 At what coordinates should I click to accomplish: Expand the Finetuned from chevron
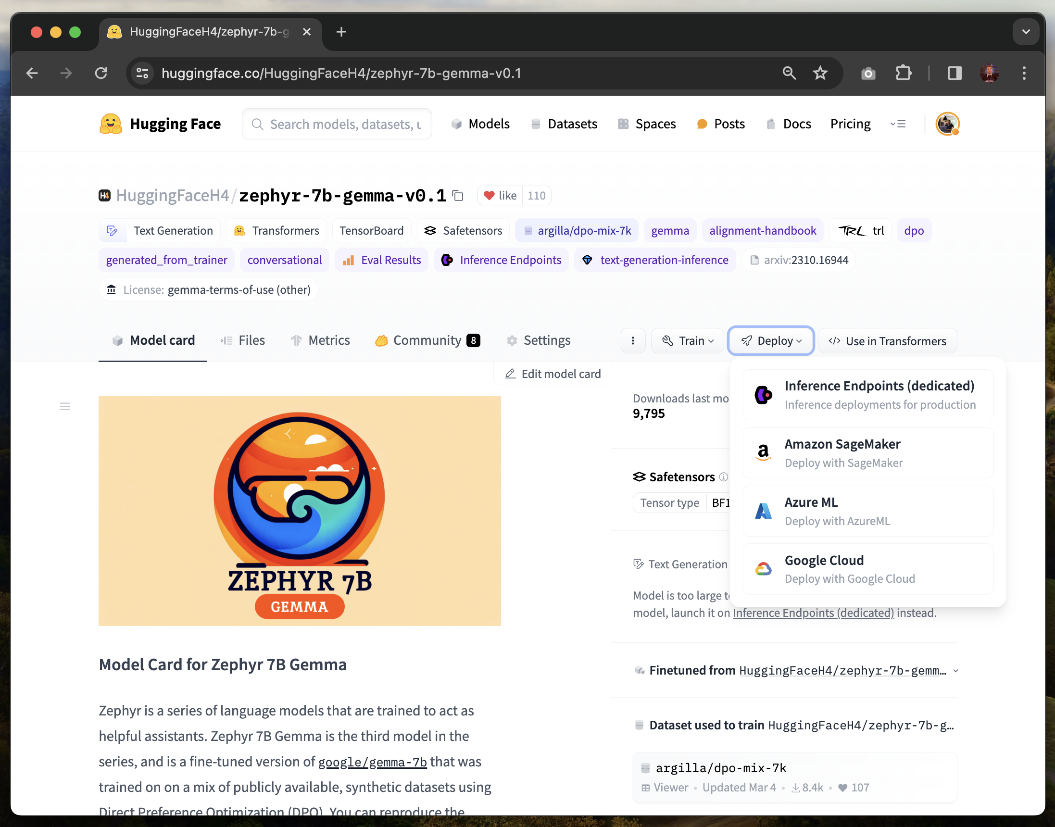[955, 671]
